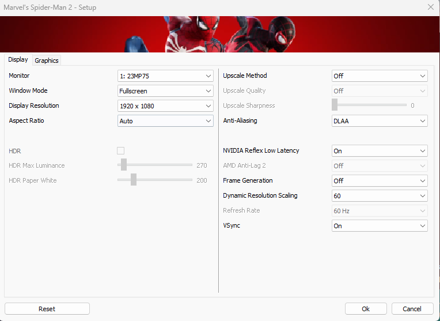
Task: Toggle the HDR checkbox
Action: coord(121,151)
